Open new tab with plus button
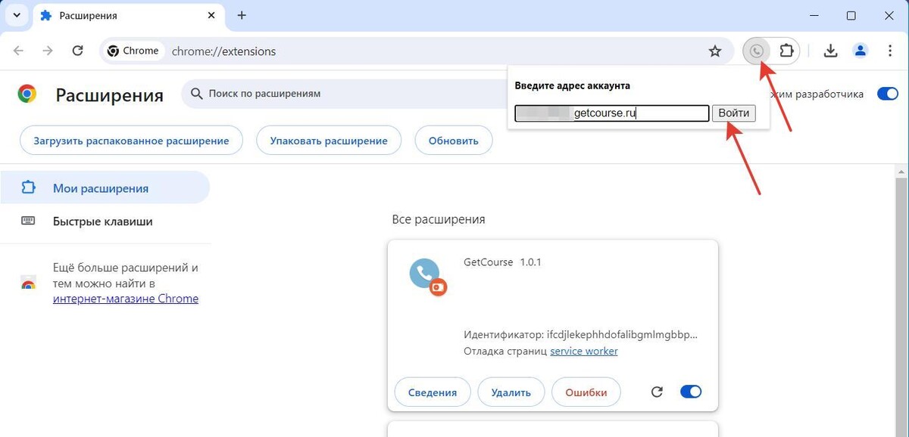The image size is (909, 437). point(242,15)
